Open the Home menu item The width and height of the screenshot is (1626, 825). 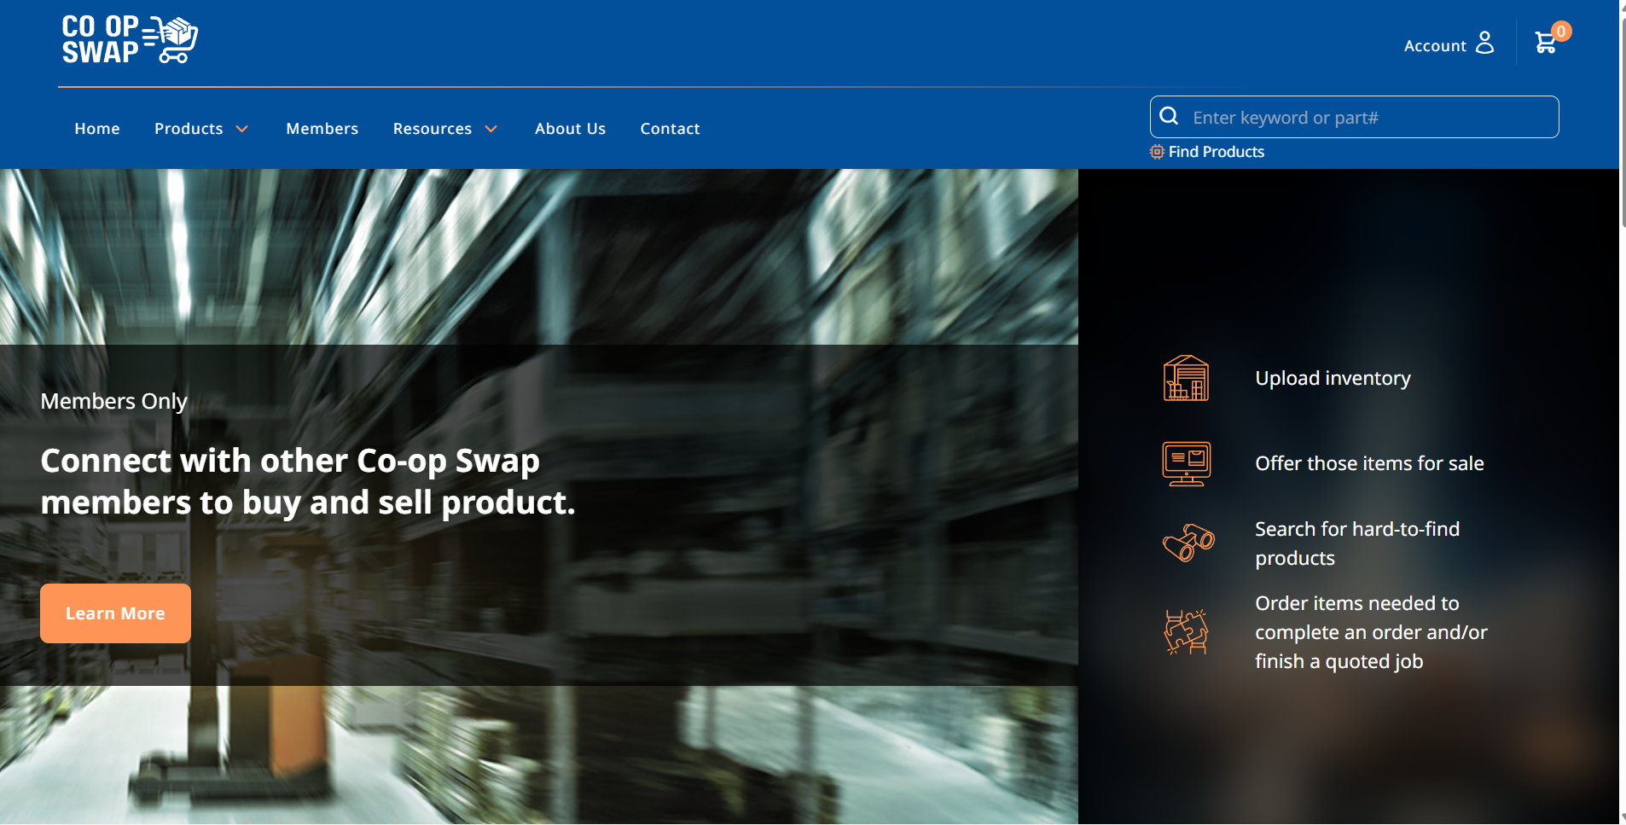[x=97, y=129]
